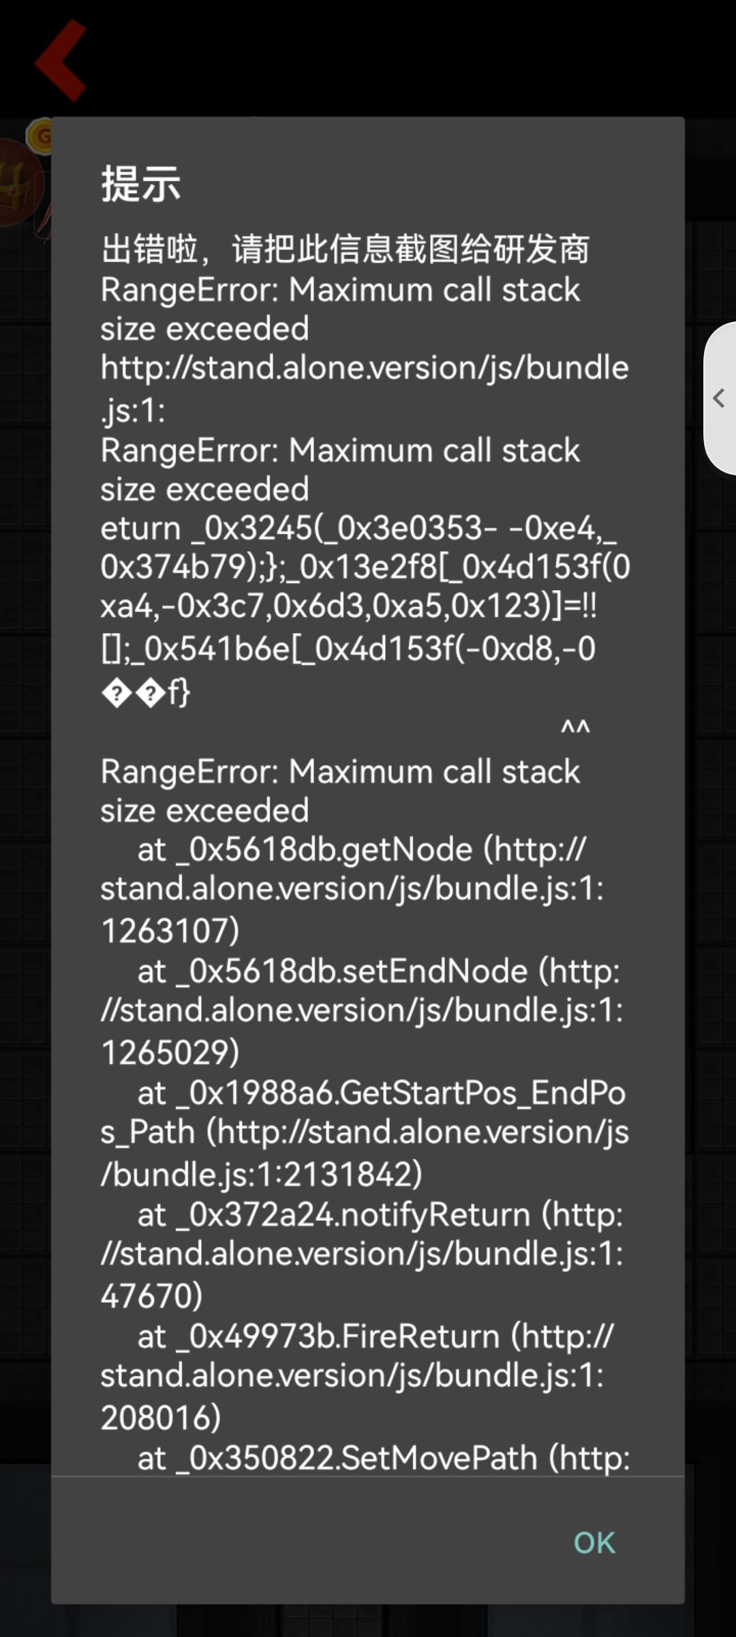The height and width of the screenshot is (1637, 736).
Task: Click the 提示 dialog title
Action: coord(140,183)
